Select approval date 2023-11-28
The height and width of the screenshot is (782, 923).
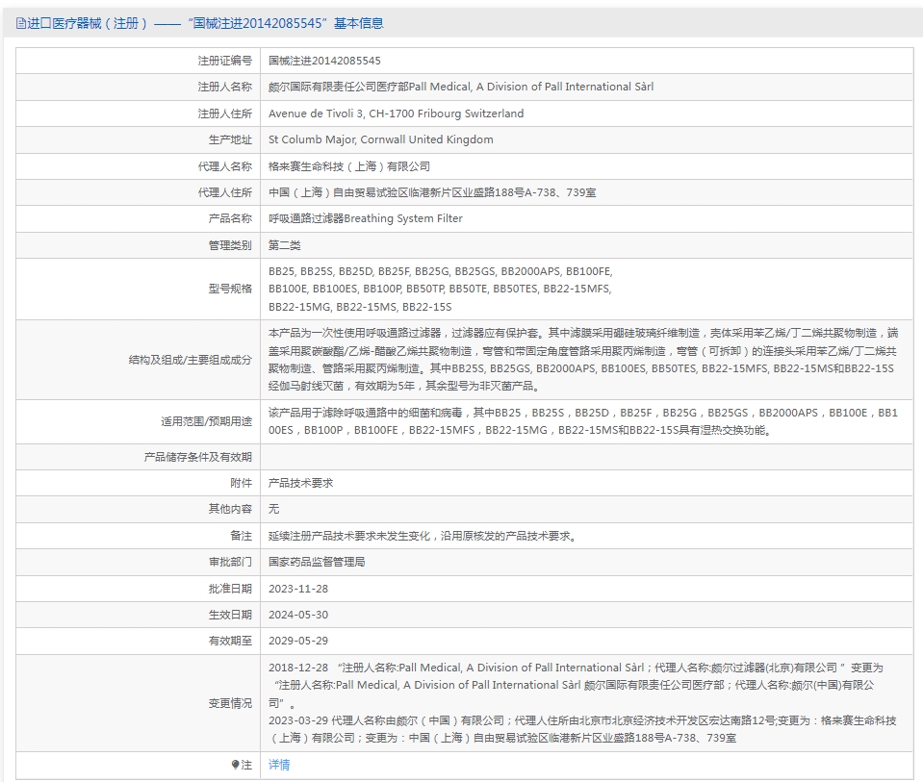(x=298, y=589)
